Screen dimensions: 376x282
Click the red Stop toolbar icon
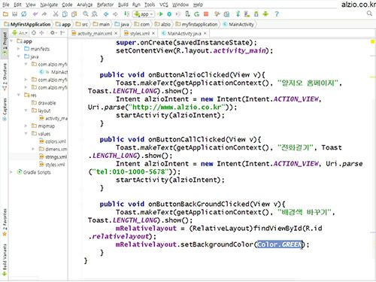click(206, 14)
